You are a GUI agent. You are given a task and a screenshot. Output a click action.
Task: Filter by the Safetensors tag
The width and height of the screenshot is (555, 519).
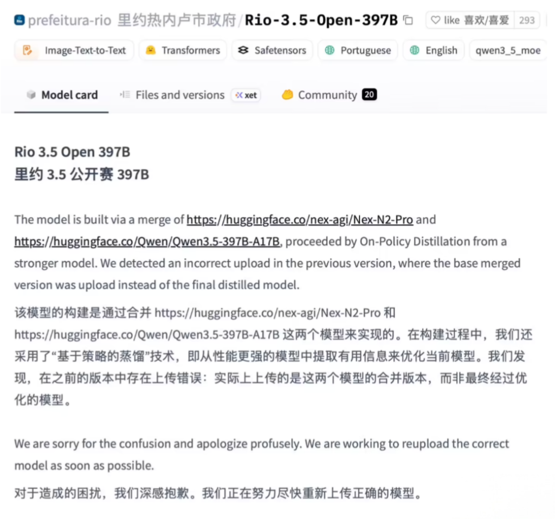272,50
